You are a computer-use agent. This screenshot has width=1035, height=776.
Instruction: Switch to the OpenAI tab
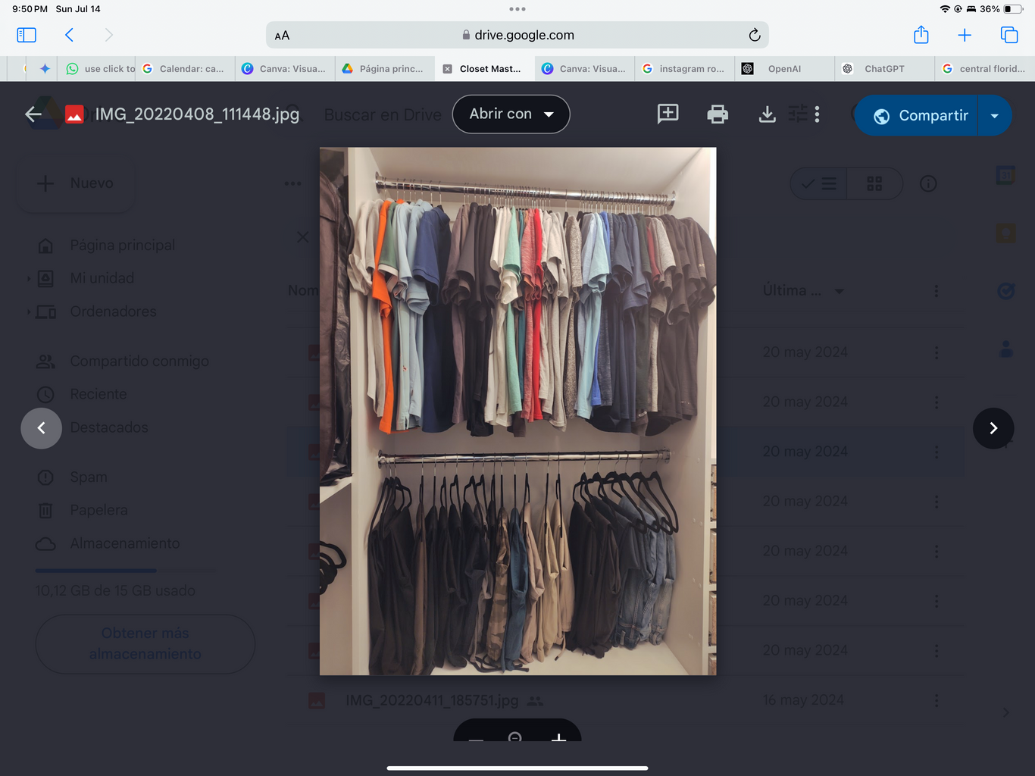(783, 69)
